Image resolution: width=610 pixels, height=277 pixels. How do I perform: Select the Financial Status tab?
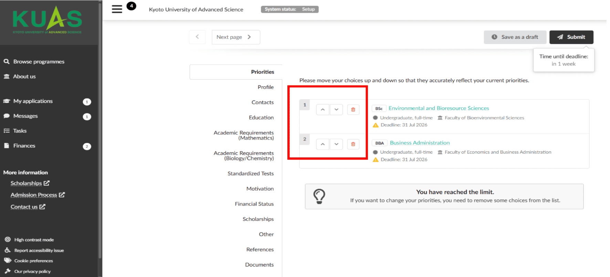click(x=254, y=204)
